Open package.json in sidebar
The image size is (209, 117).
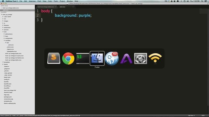point(8,97)
